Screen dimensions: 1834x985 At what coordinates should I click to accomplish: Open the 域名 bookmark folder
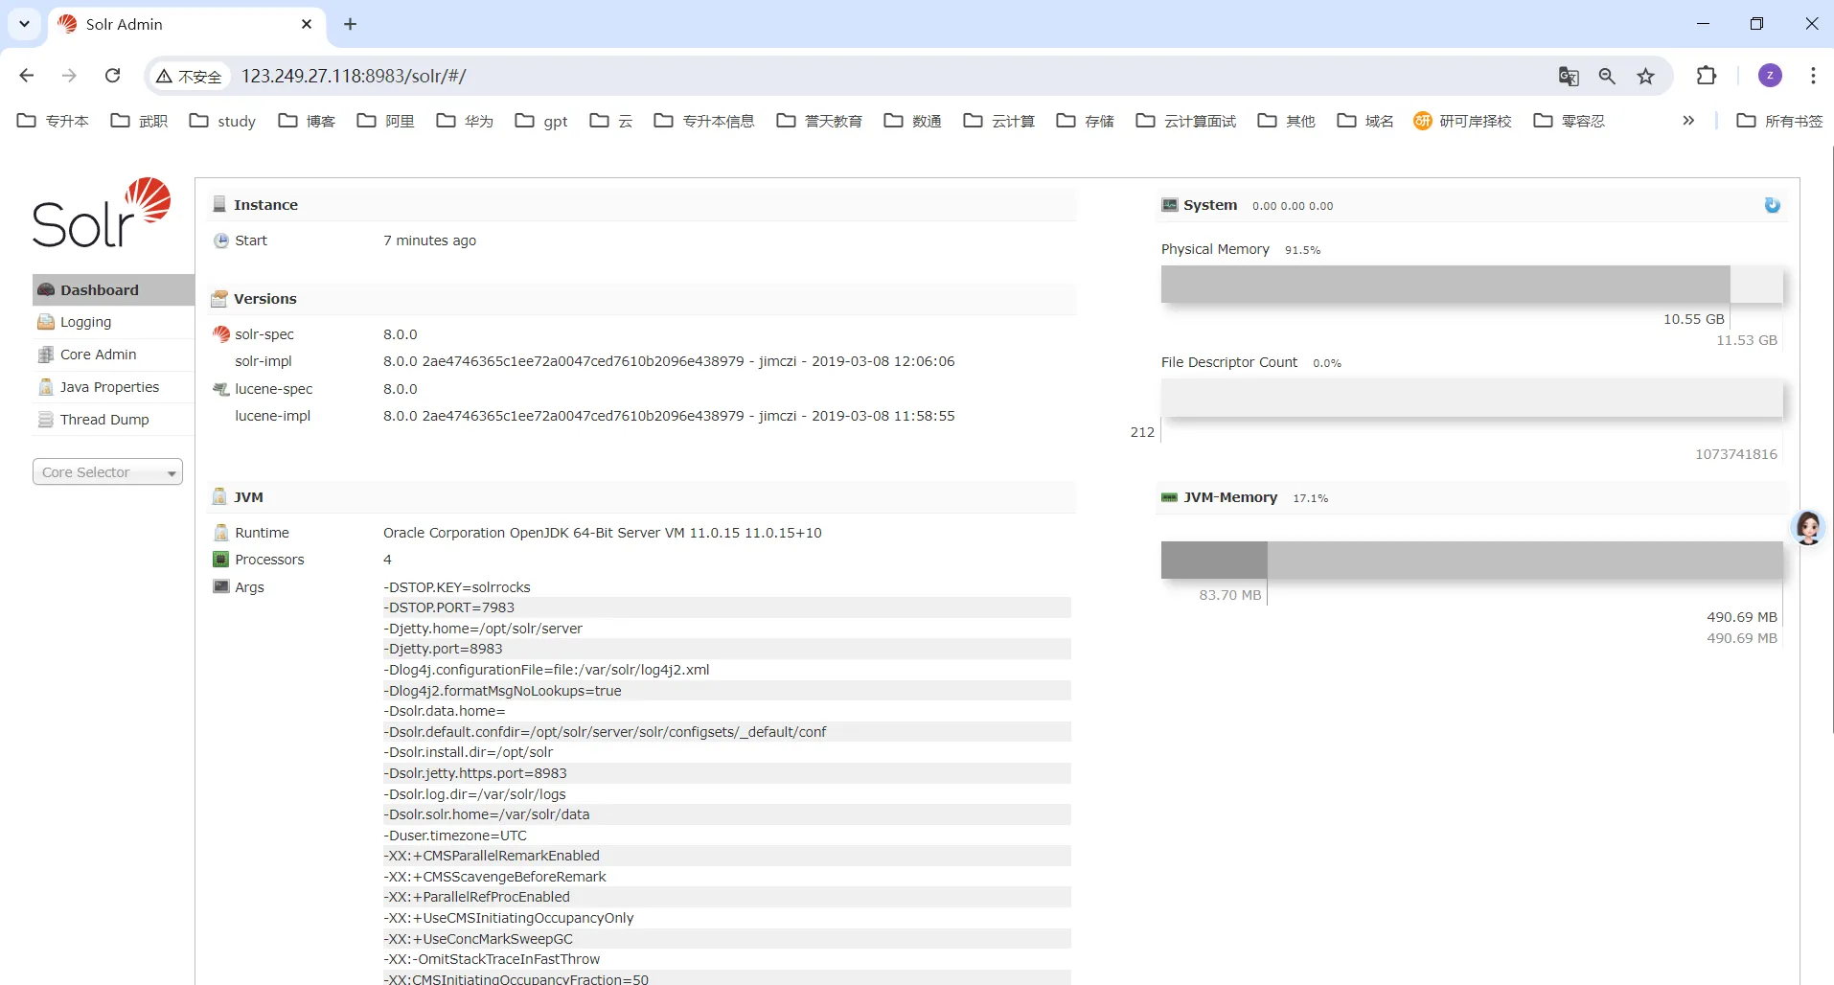pyautogui.click(x=1365, y=121)
